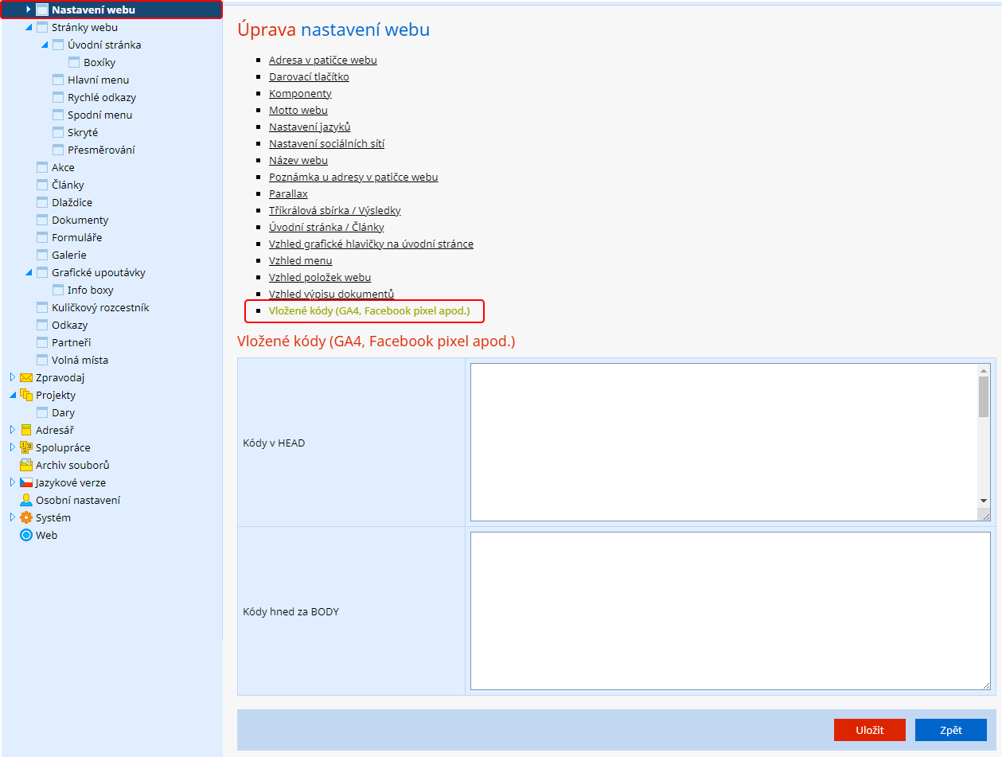Collapse the Projekty tree node

[13, 395]
